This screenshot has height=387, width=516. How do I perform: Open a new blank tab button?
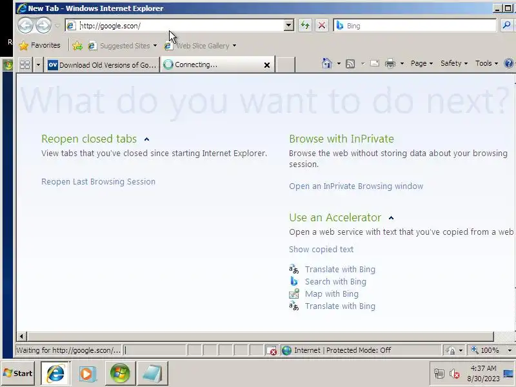click(285, 64)
